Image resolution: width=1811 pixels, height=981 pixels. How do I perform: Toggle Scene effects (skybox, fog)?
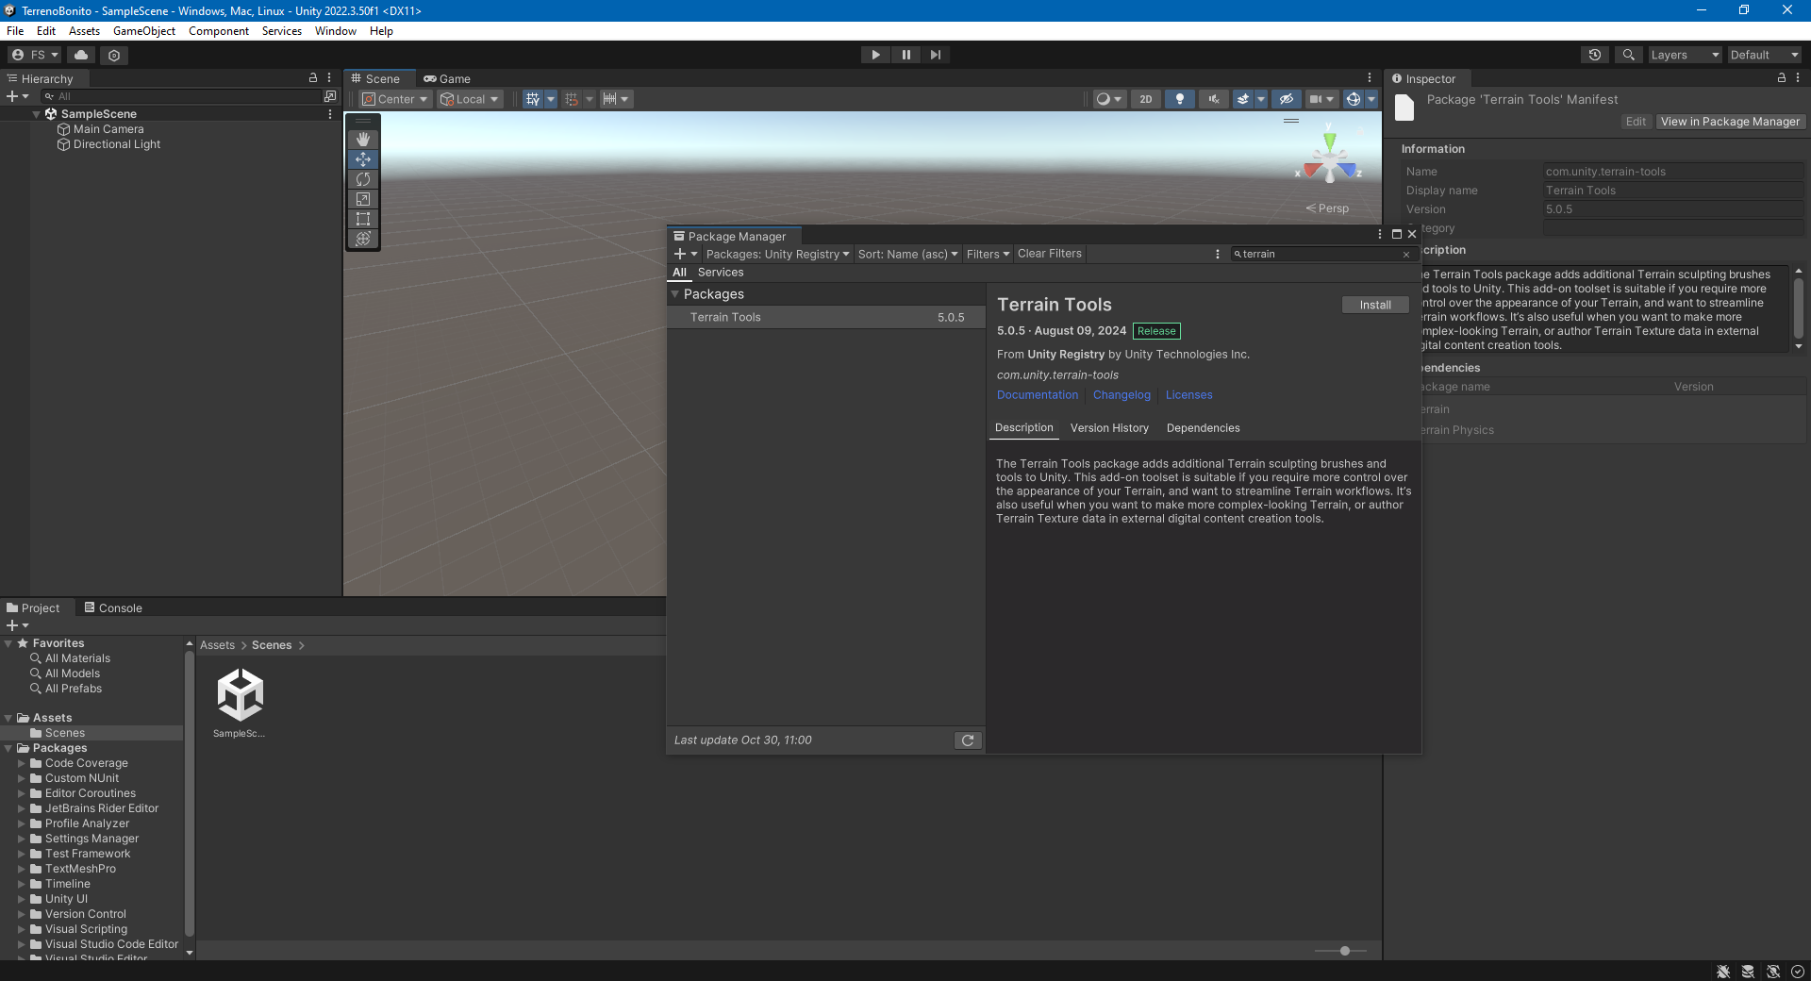pos(1243,99)
